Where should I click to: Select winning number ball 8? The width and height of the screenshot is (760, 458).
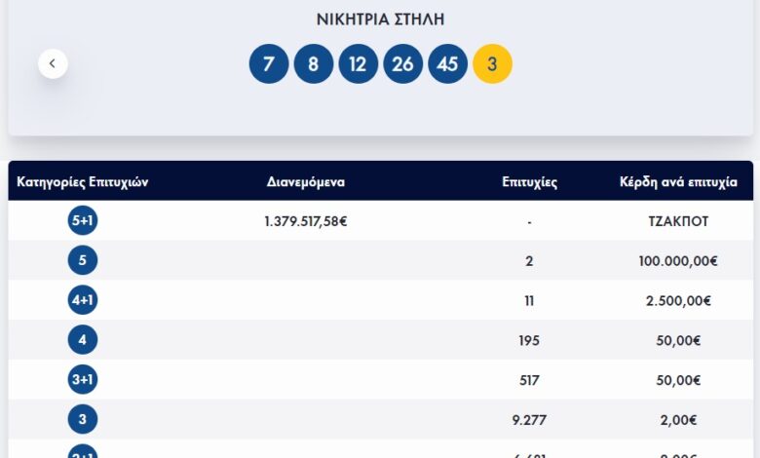(x=314, y=64)
